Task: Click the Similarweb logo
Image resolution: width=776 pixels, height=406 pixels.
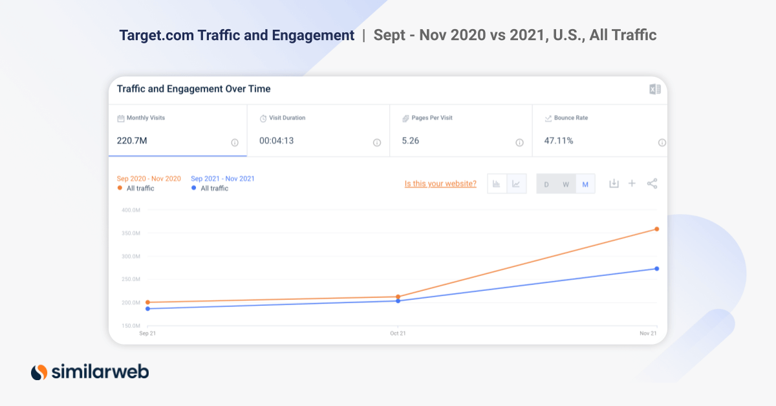Action: click(x=90, y=372)
